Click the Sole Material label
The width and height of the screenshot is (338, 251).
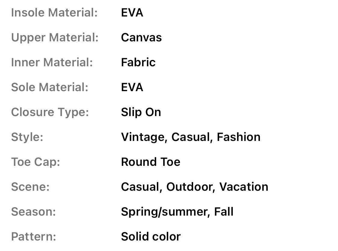(x=50, y=87)
